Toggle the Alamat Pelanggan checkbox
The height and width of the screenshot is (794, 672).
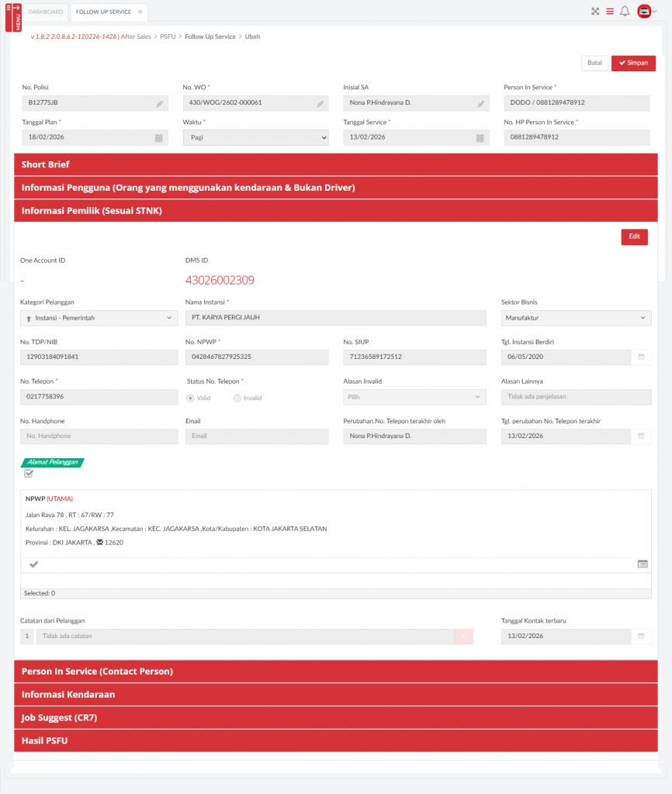[x=29, y=474]
